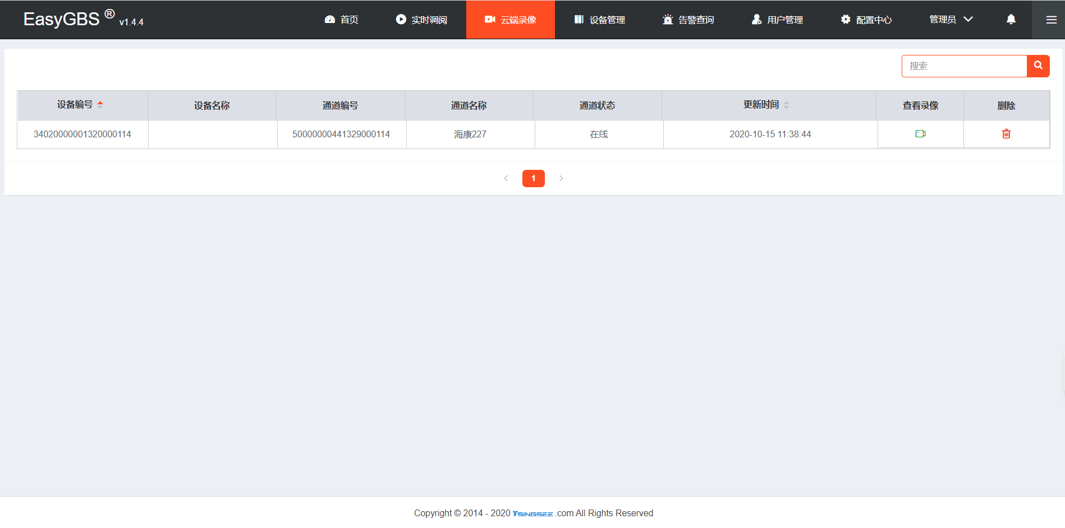Select 云端录像 cloud recording tab
Viewport: 1065px width, 528px height.
click(x=511, y=20)
